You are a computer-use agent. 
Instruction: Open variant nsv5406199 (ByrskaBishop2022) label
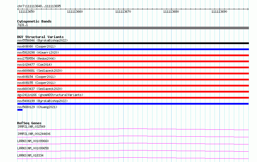tap(42, 101)
